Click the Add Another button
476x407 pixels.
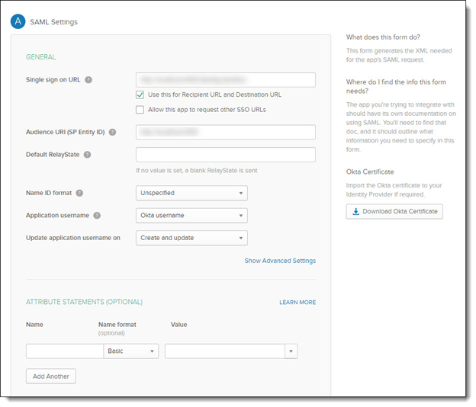pyautogui.click(x=51, y=377)
